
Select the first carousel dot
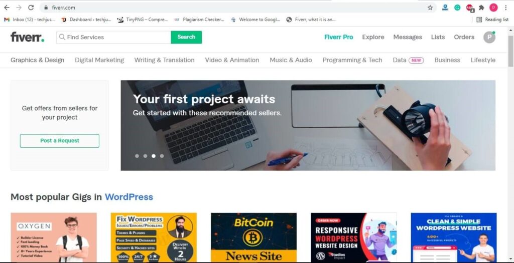click(137, 156)
